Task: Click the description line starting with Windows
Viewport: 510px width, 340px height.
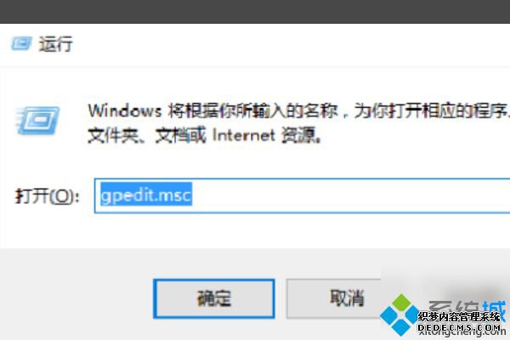Action: 298,111
